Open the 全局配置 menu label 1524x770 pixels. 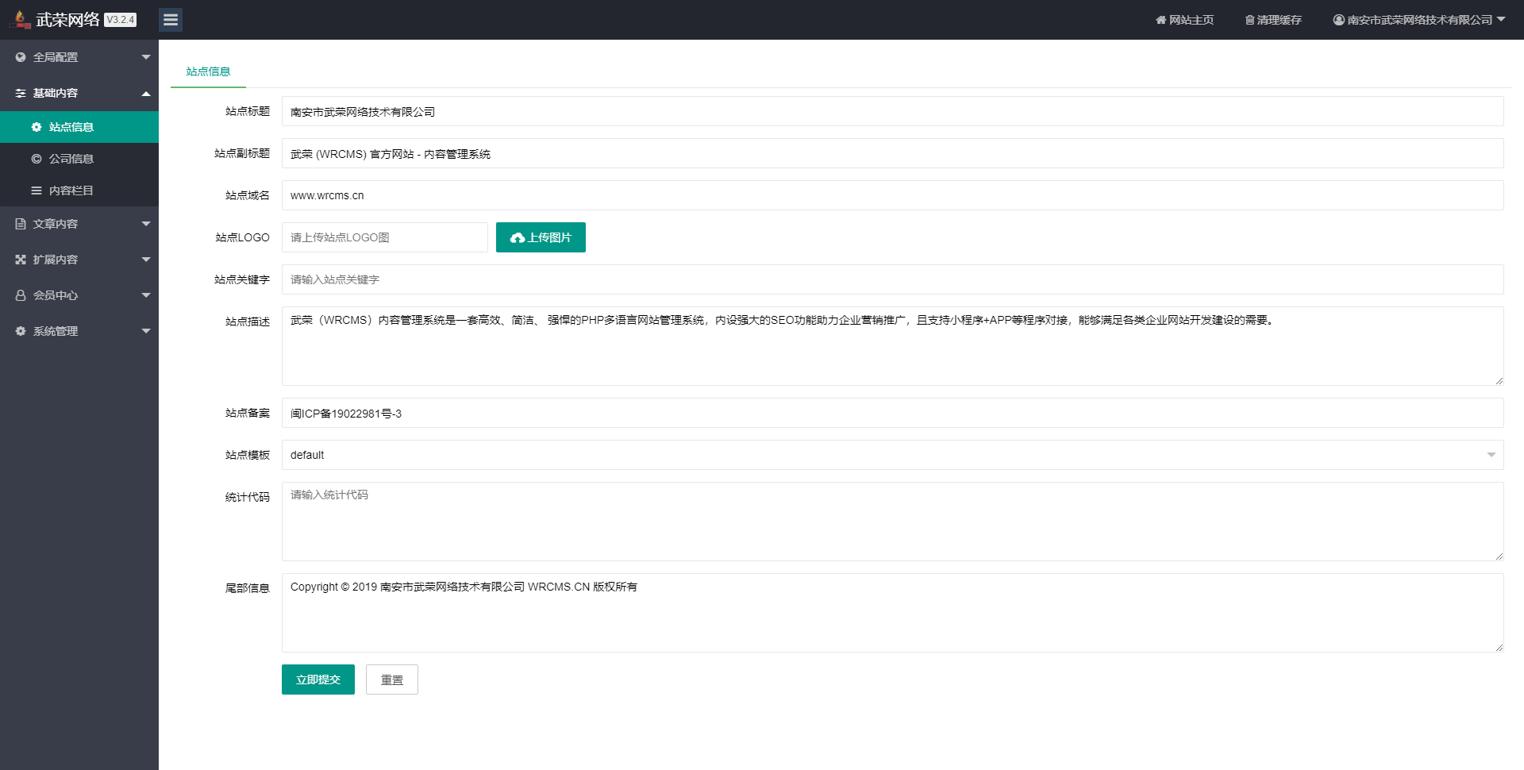click(56, 57)
